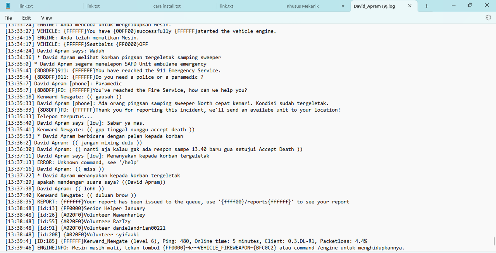Click the line '[id:55] Volunteer RazTzy'
The width and height of the screenshot is (496, 253).
click(68, 222)
